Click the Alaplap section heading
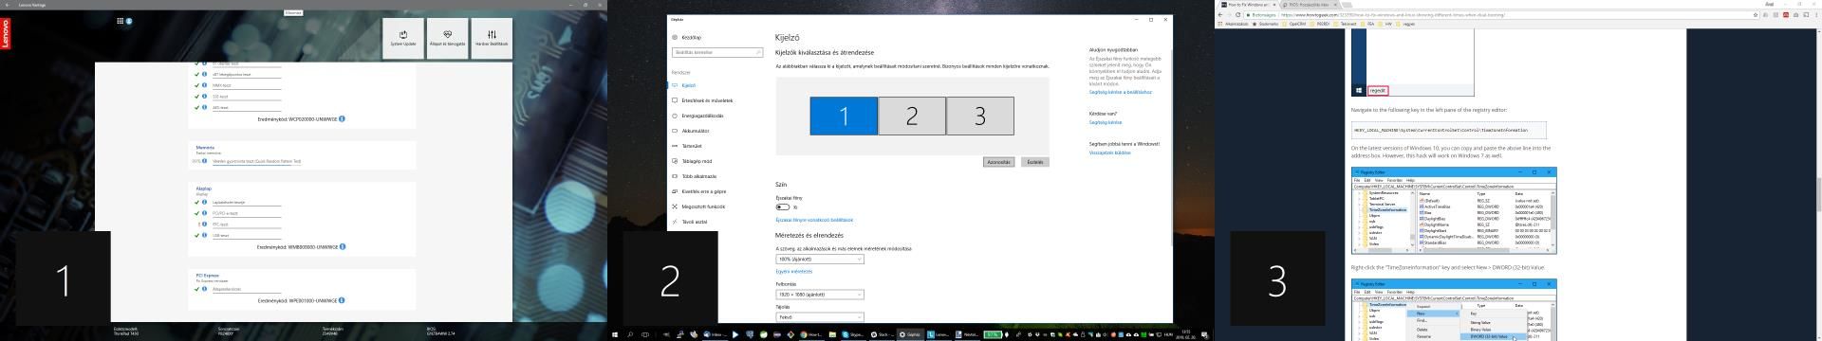Screen dimensions: 1822x341 click(x=203, y=188)
